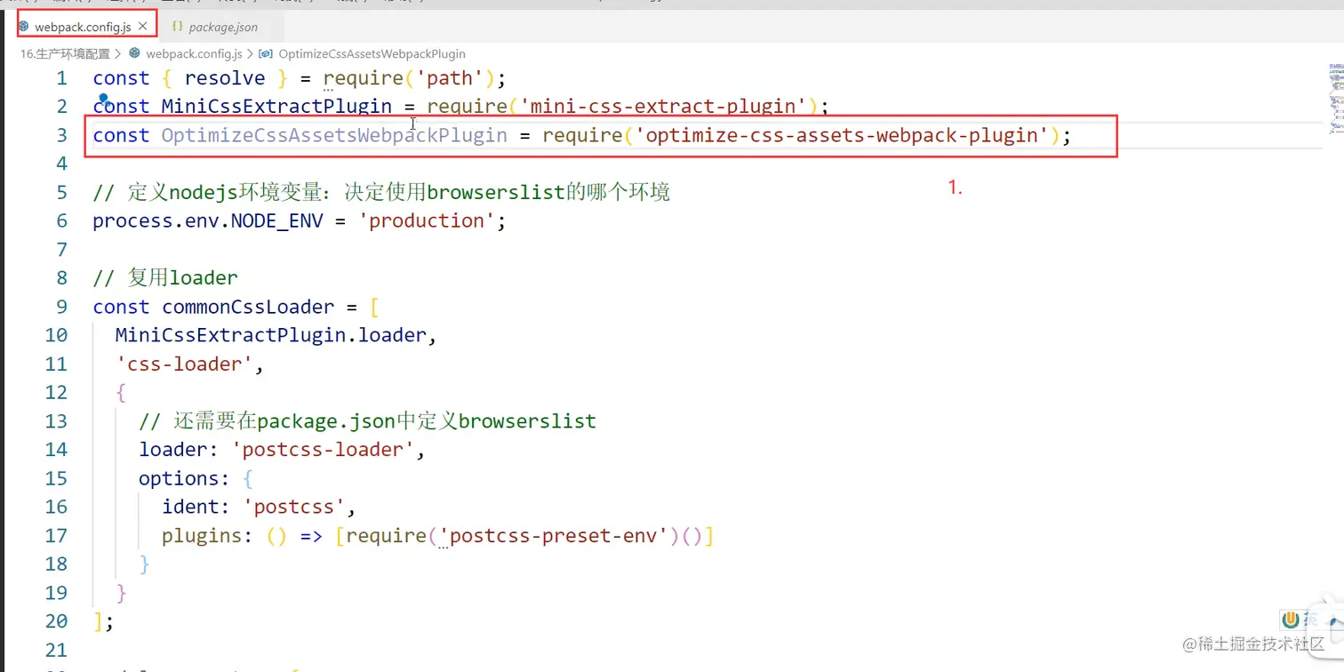Jump in the minimap code overview
1344x672 pixels.
coord(1336,98)
